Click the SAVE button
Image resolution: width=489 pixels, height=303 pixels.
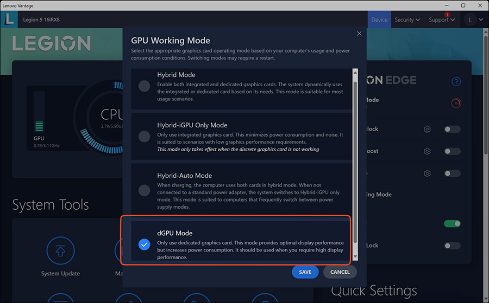pos(305,272)
